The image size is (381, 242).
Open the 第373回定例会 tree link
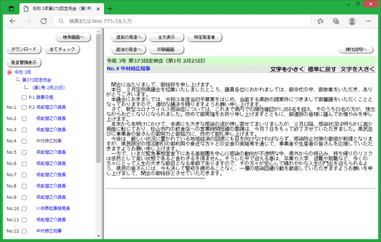pyautogui.click(x=37, y=80)
